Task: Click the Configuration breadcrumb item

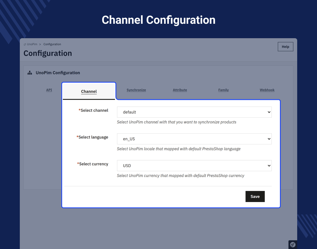Action: click(x=52, y=44)
